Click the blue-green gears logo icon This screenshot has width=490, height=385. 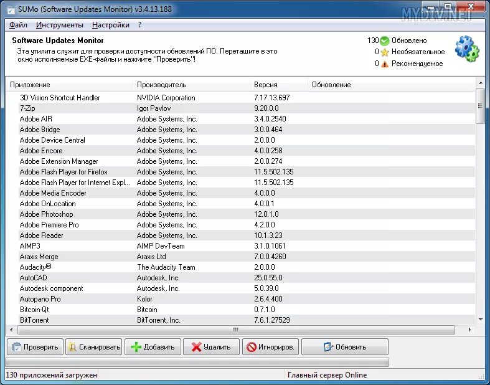click(467, 49)
